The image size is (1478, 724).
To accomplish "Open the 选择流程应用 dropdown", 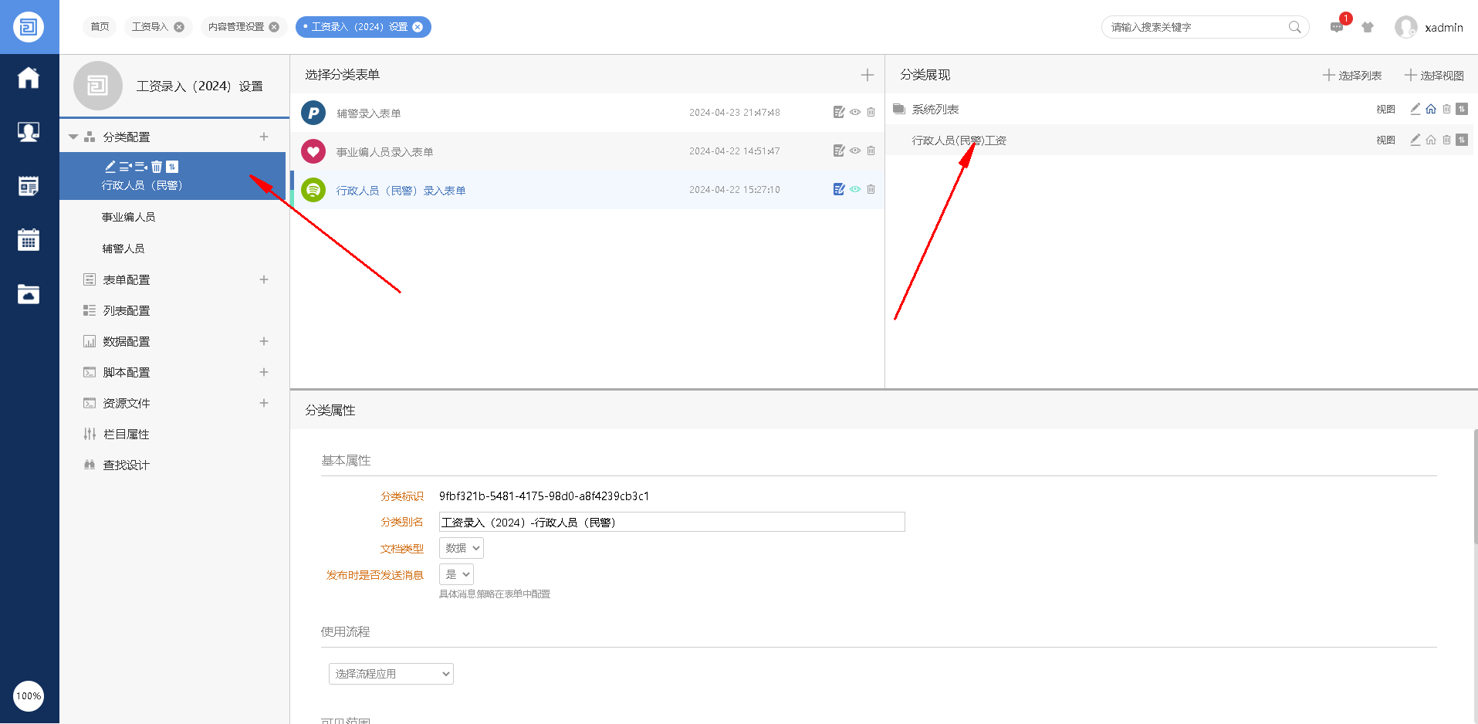I will pos(391,674).
